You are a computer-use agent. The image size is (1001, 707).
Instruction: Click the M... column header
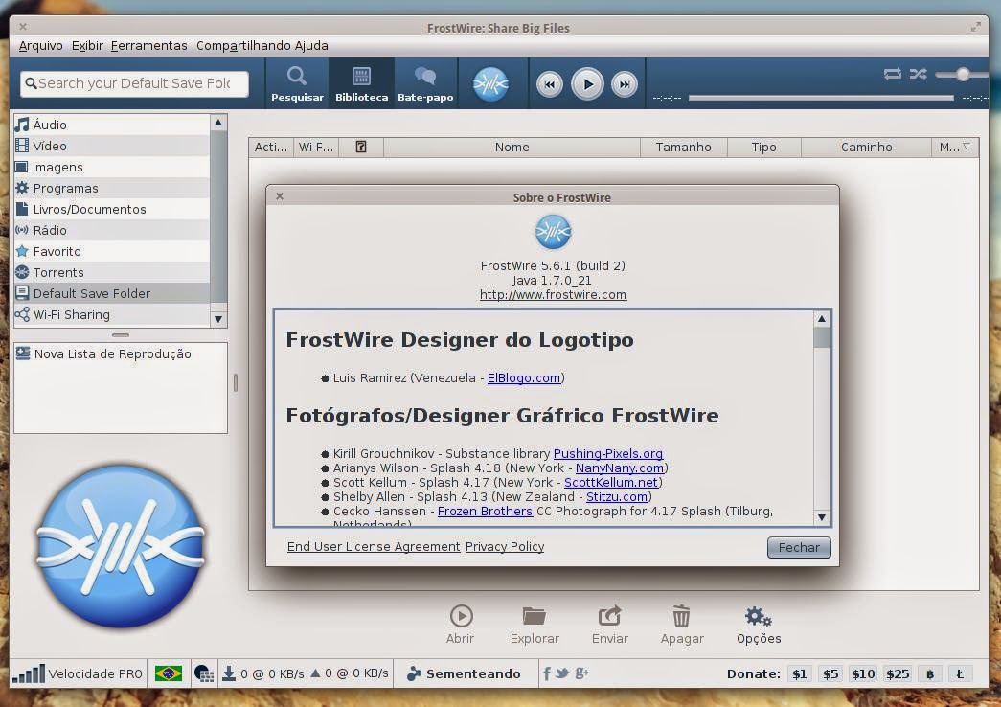(954, 147)
